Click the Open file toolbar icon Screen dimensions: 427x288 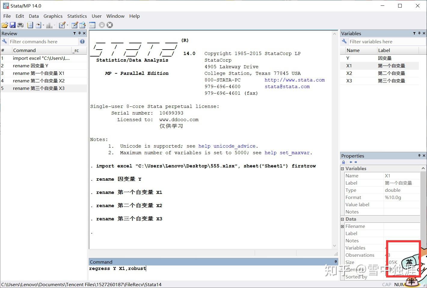tap(5, 25)
